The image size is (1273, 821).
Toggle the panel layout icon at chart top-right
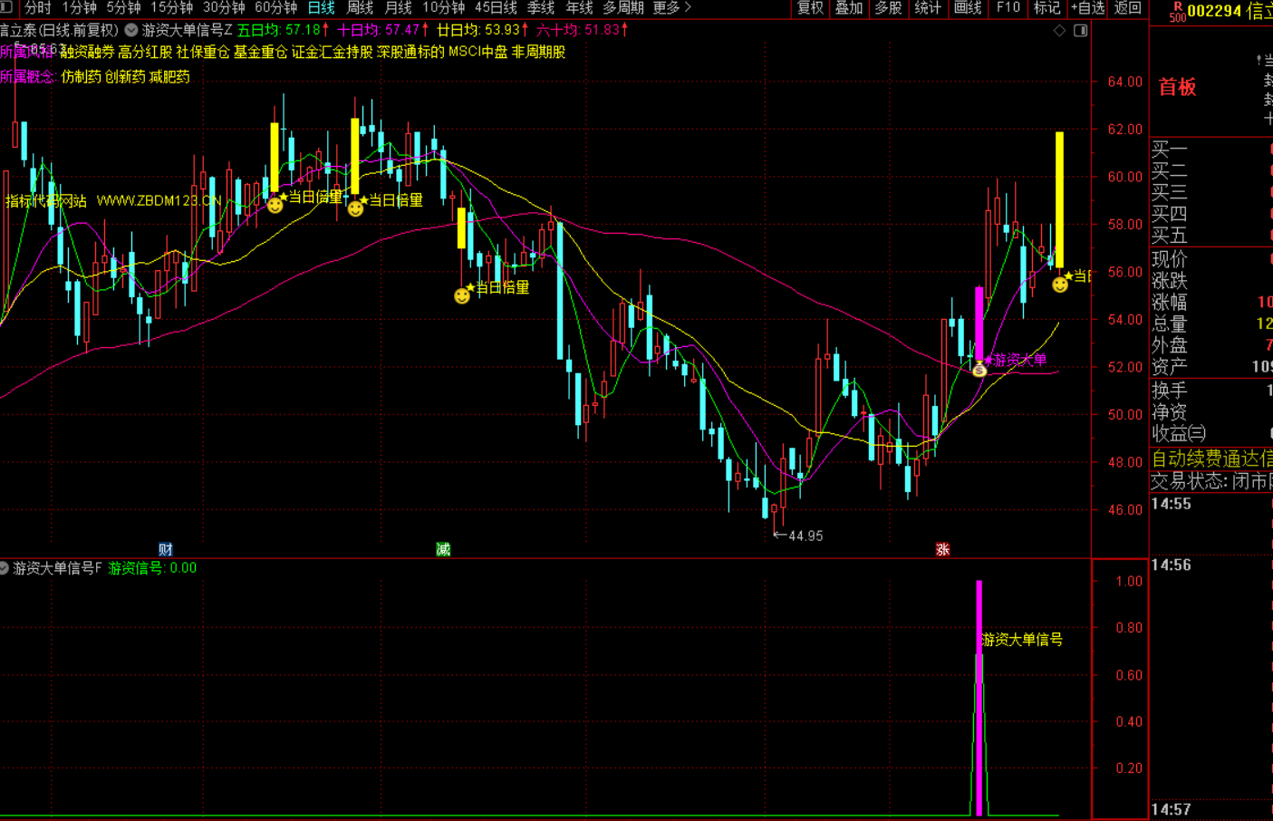tap(1080, 31)
